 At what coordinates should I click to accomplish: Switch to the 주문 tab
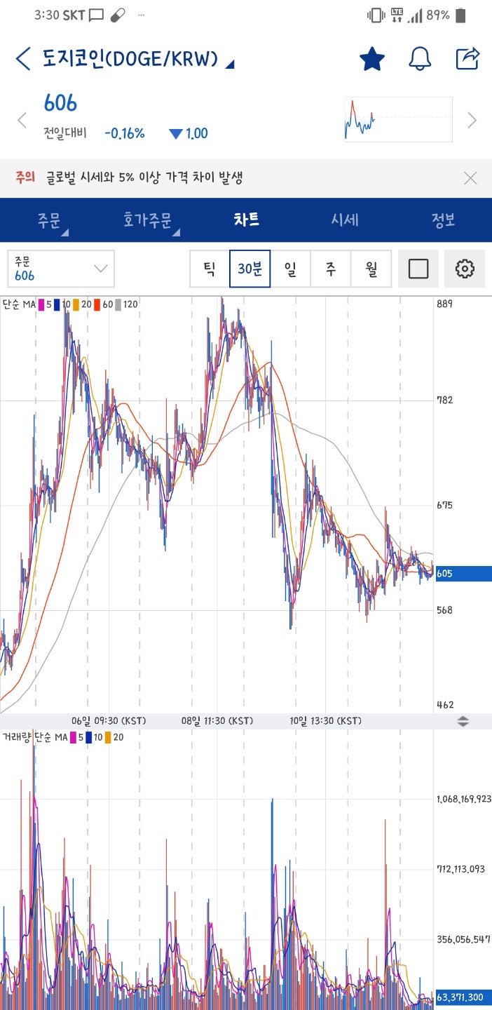click(50, 220)
